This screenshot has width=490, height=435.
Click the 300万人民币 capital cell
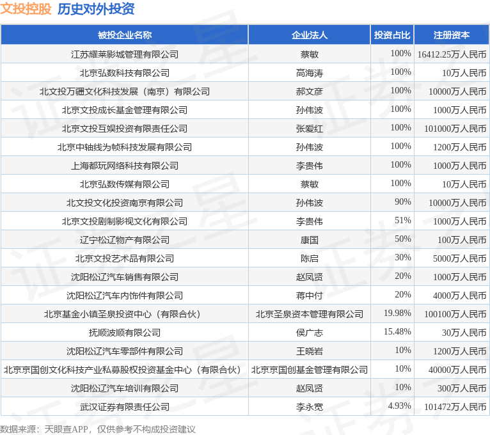[452, 388]
